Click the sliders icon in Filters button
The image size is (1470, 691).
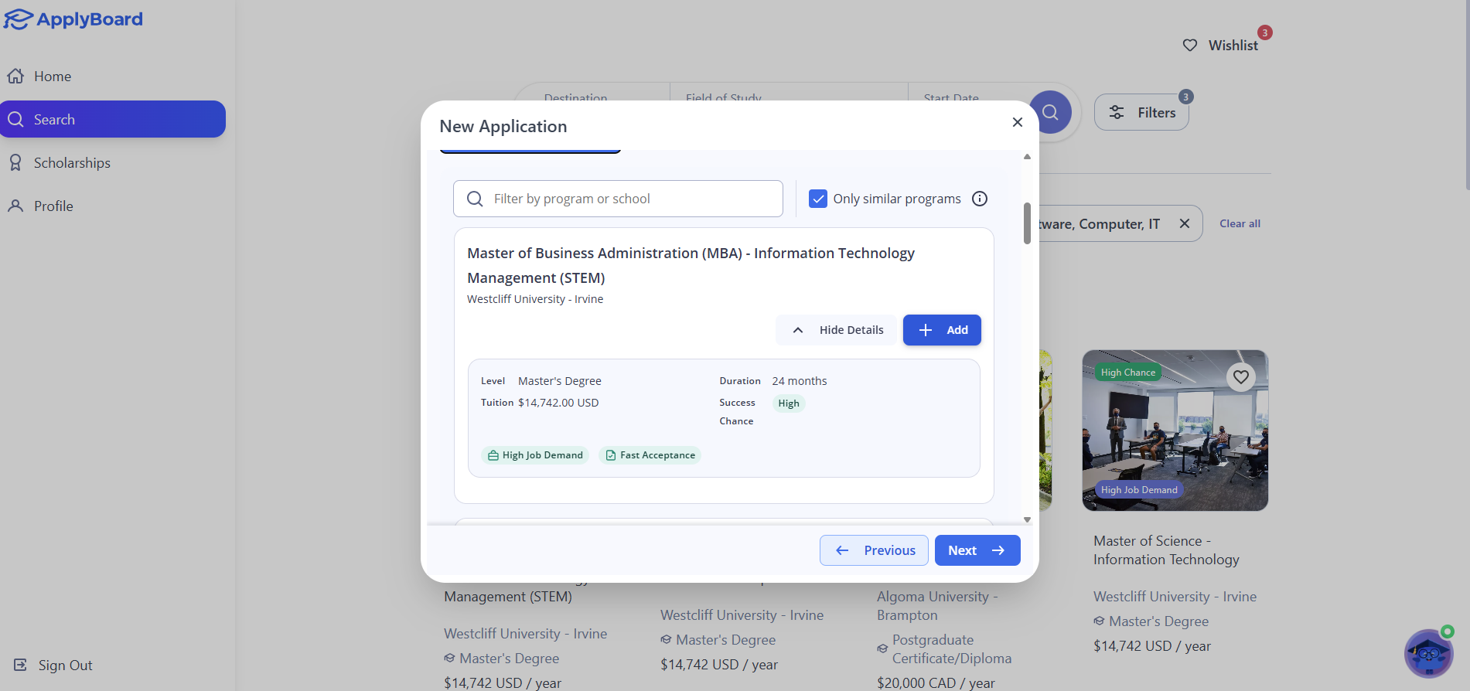click(x=1117, y=112)
